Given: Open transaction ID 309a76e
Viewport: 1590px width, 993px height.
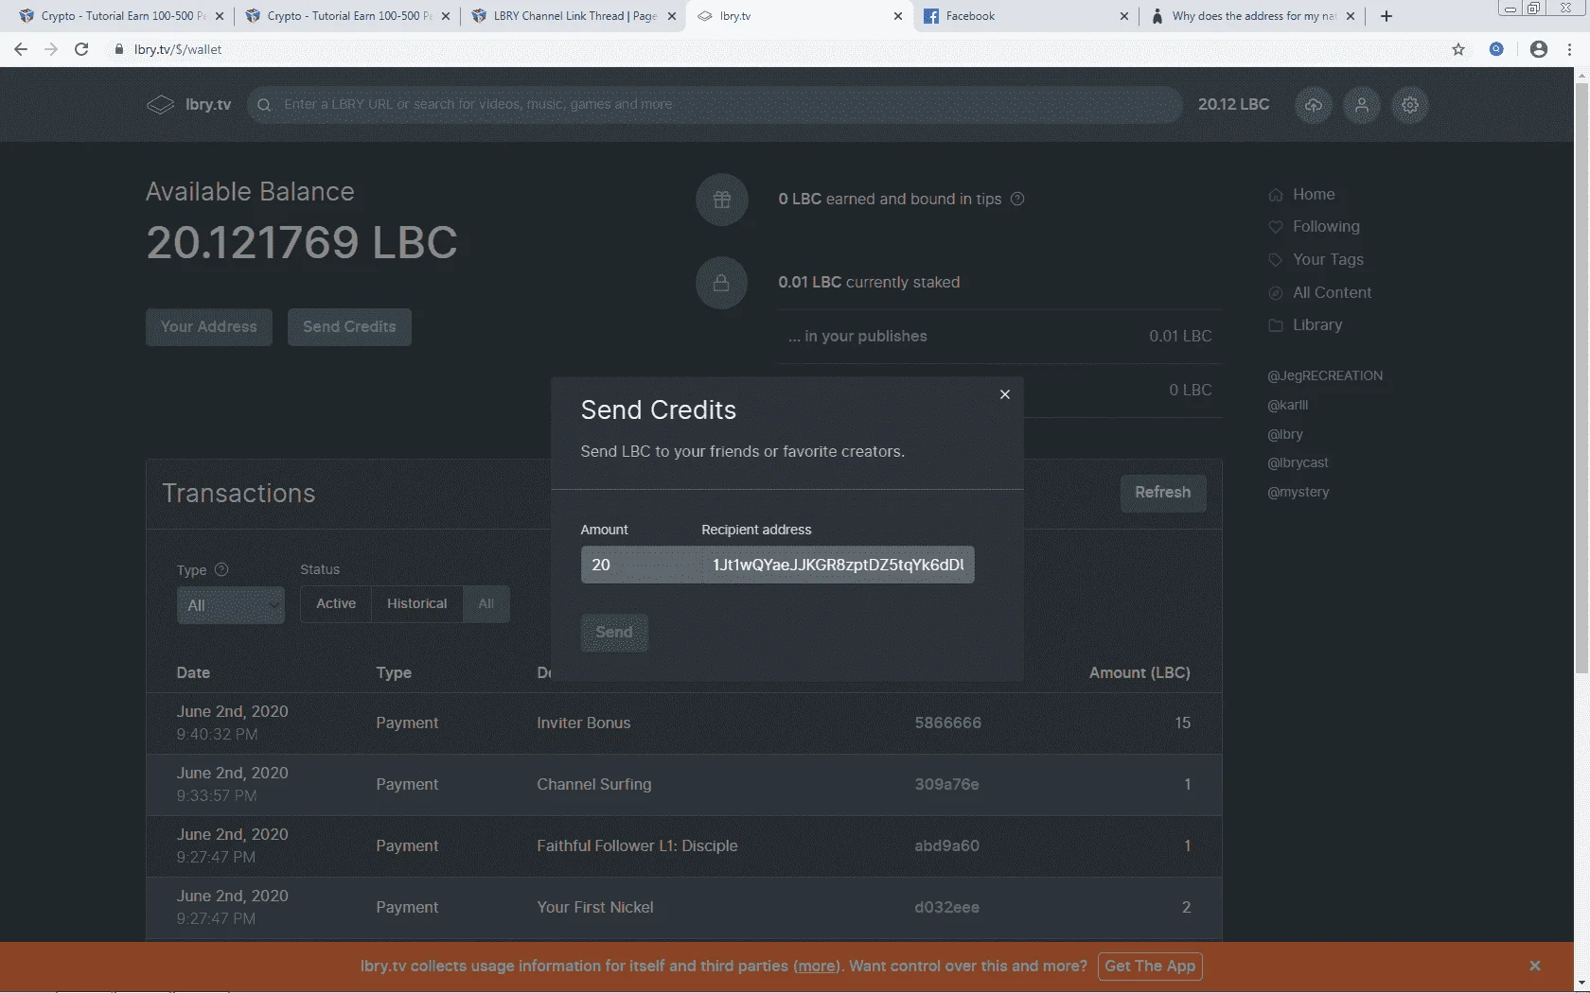Looking at the screenshot, I should tap(946, 784).
